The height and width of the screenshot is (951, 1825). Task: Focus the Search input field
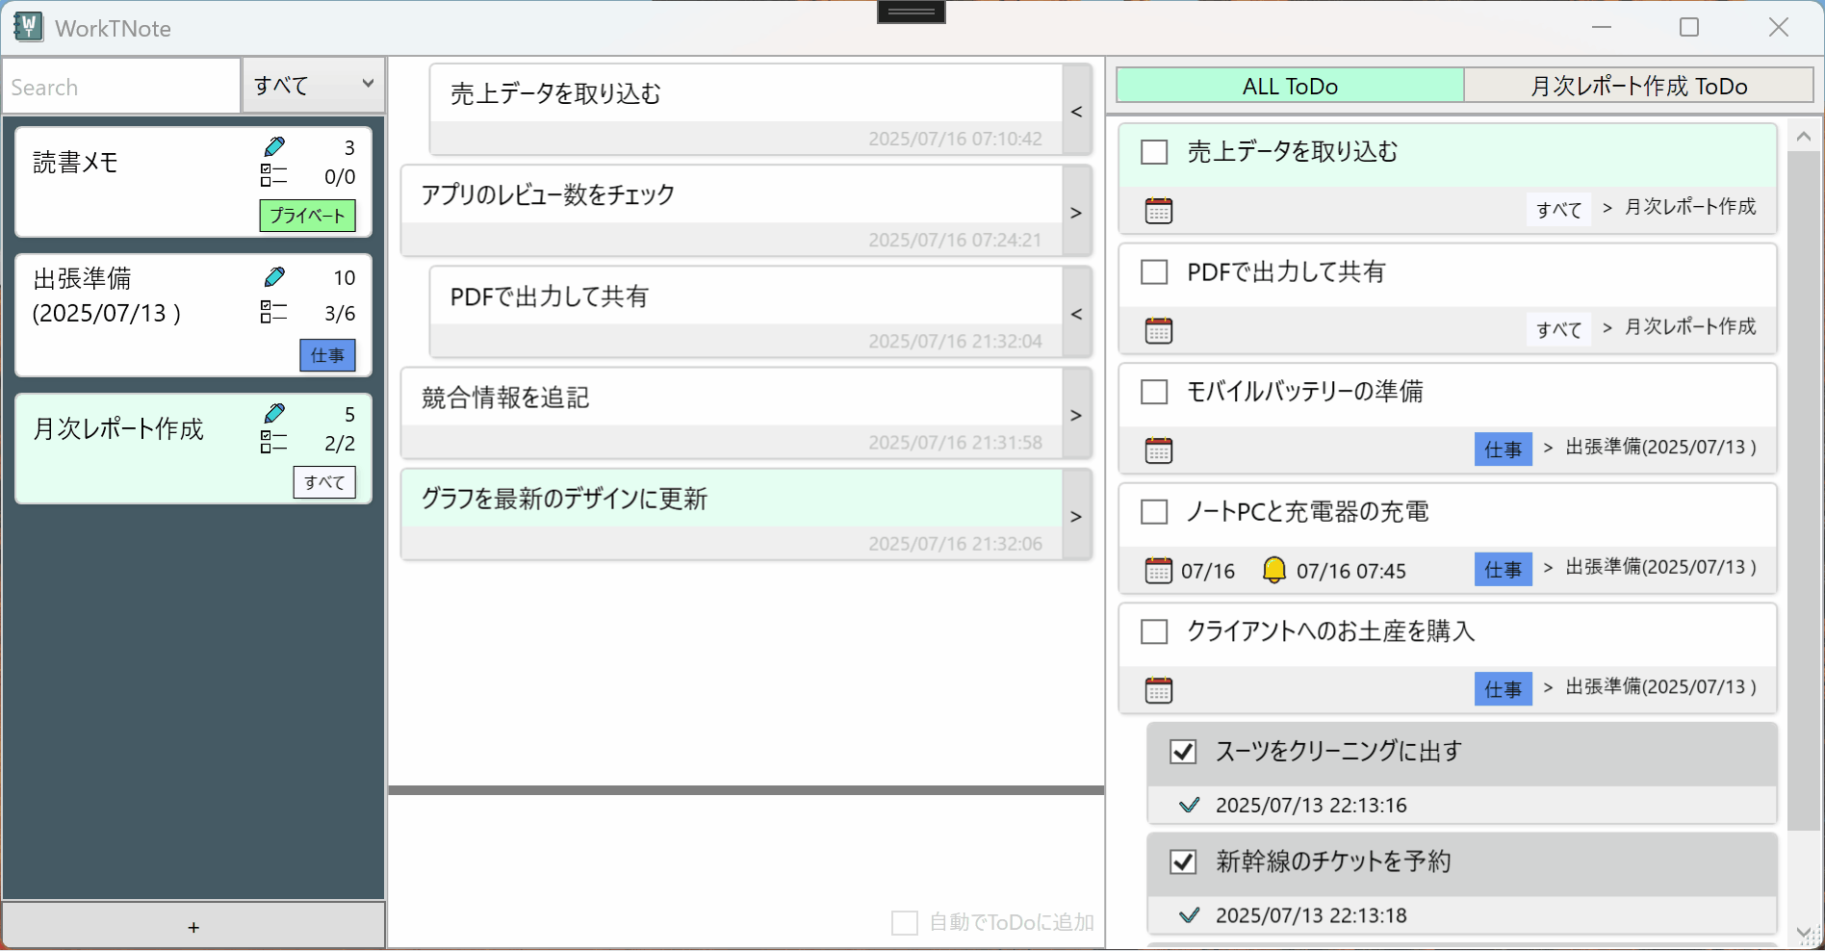tap(121, 87)
